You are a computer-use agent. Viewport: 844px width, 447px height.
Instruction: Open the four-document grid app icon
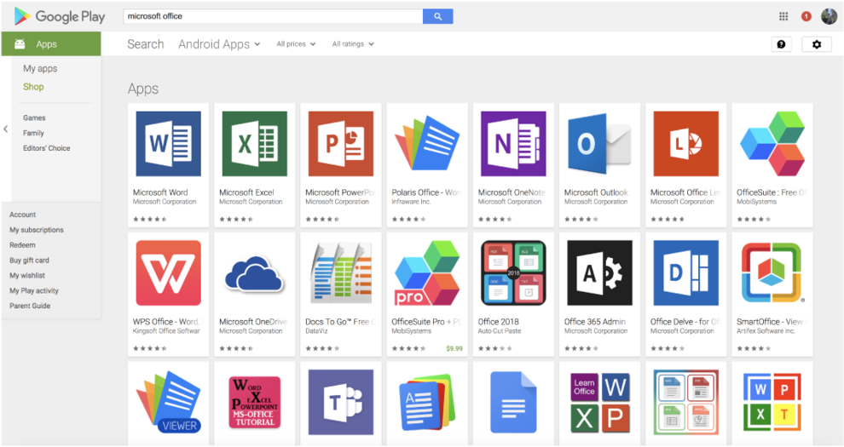[685, 402]
